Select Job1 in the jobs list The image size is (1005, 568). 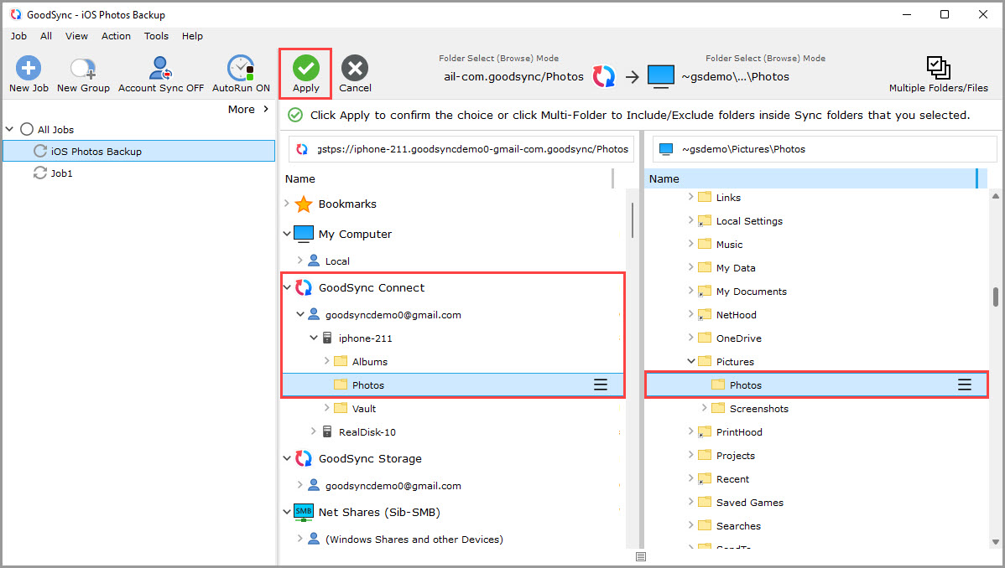tap(62, 173)
